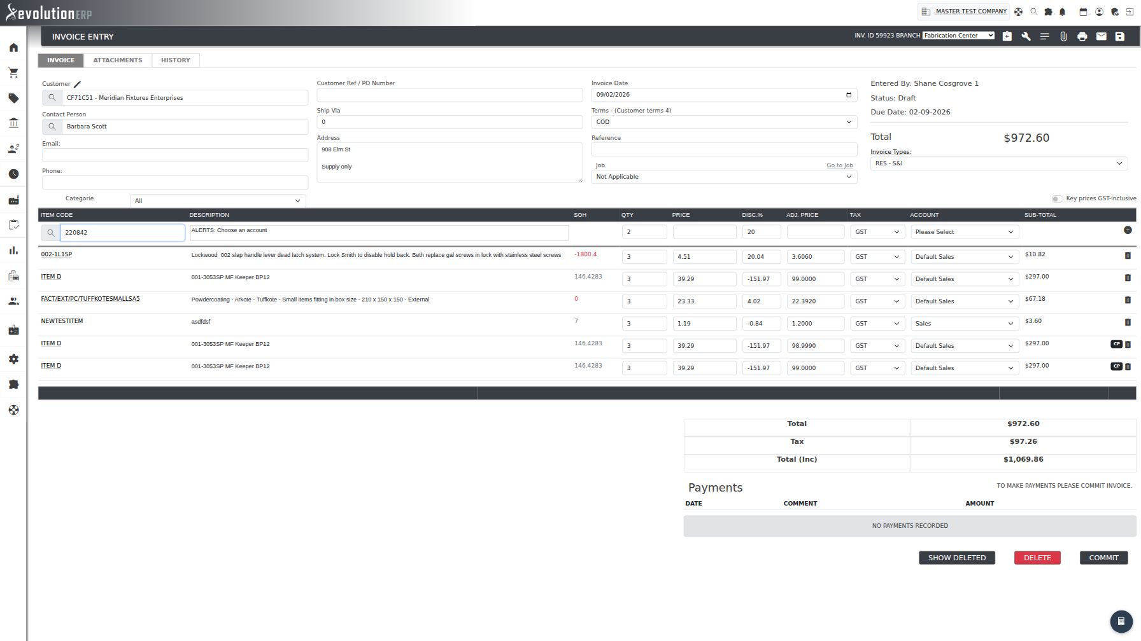Click the Commit button
This screenshot has width=1141, height=641.
pyautogui.click(x=1103, y=558)
